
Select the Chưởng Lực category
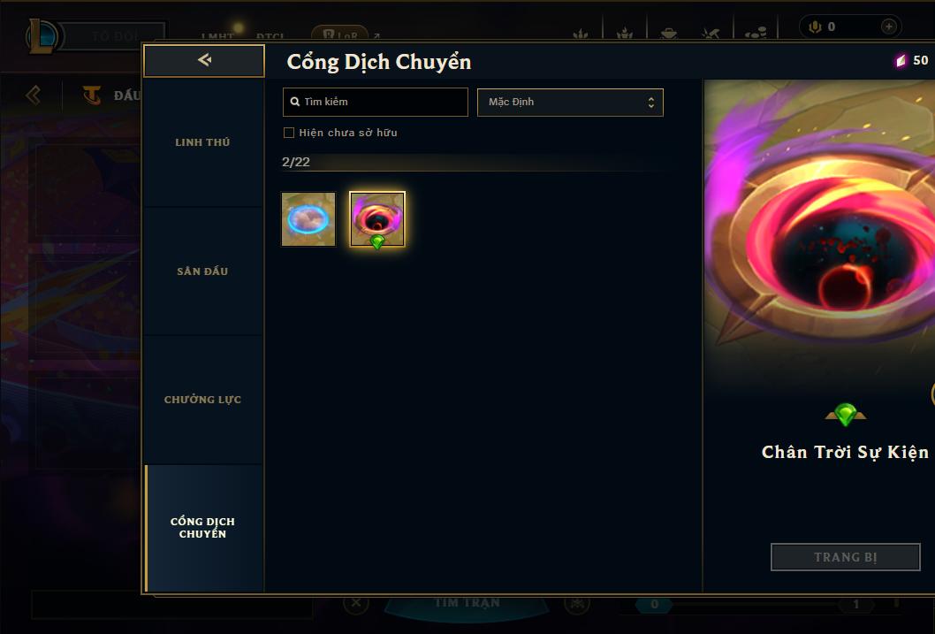[x=202, y=400]
